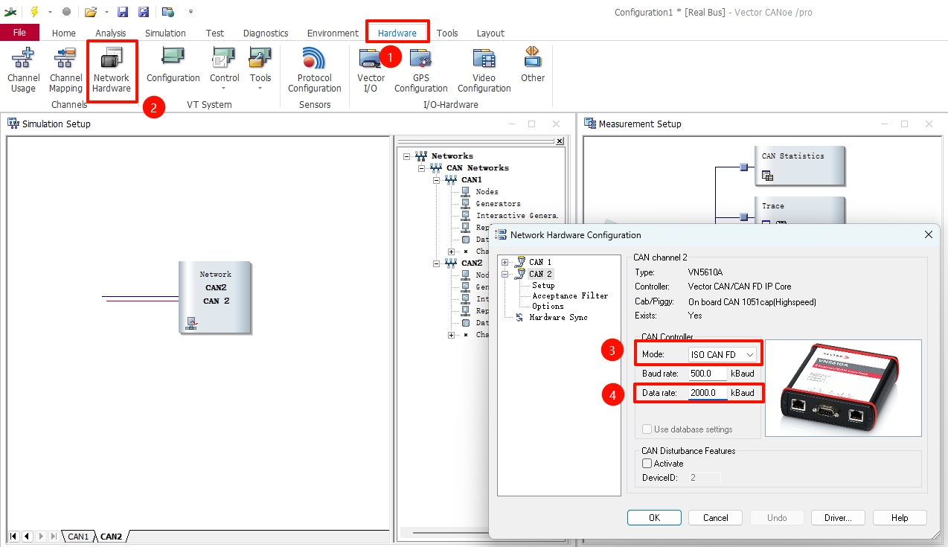Collapse the CAN Networks tree node

(421, 168)
